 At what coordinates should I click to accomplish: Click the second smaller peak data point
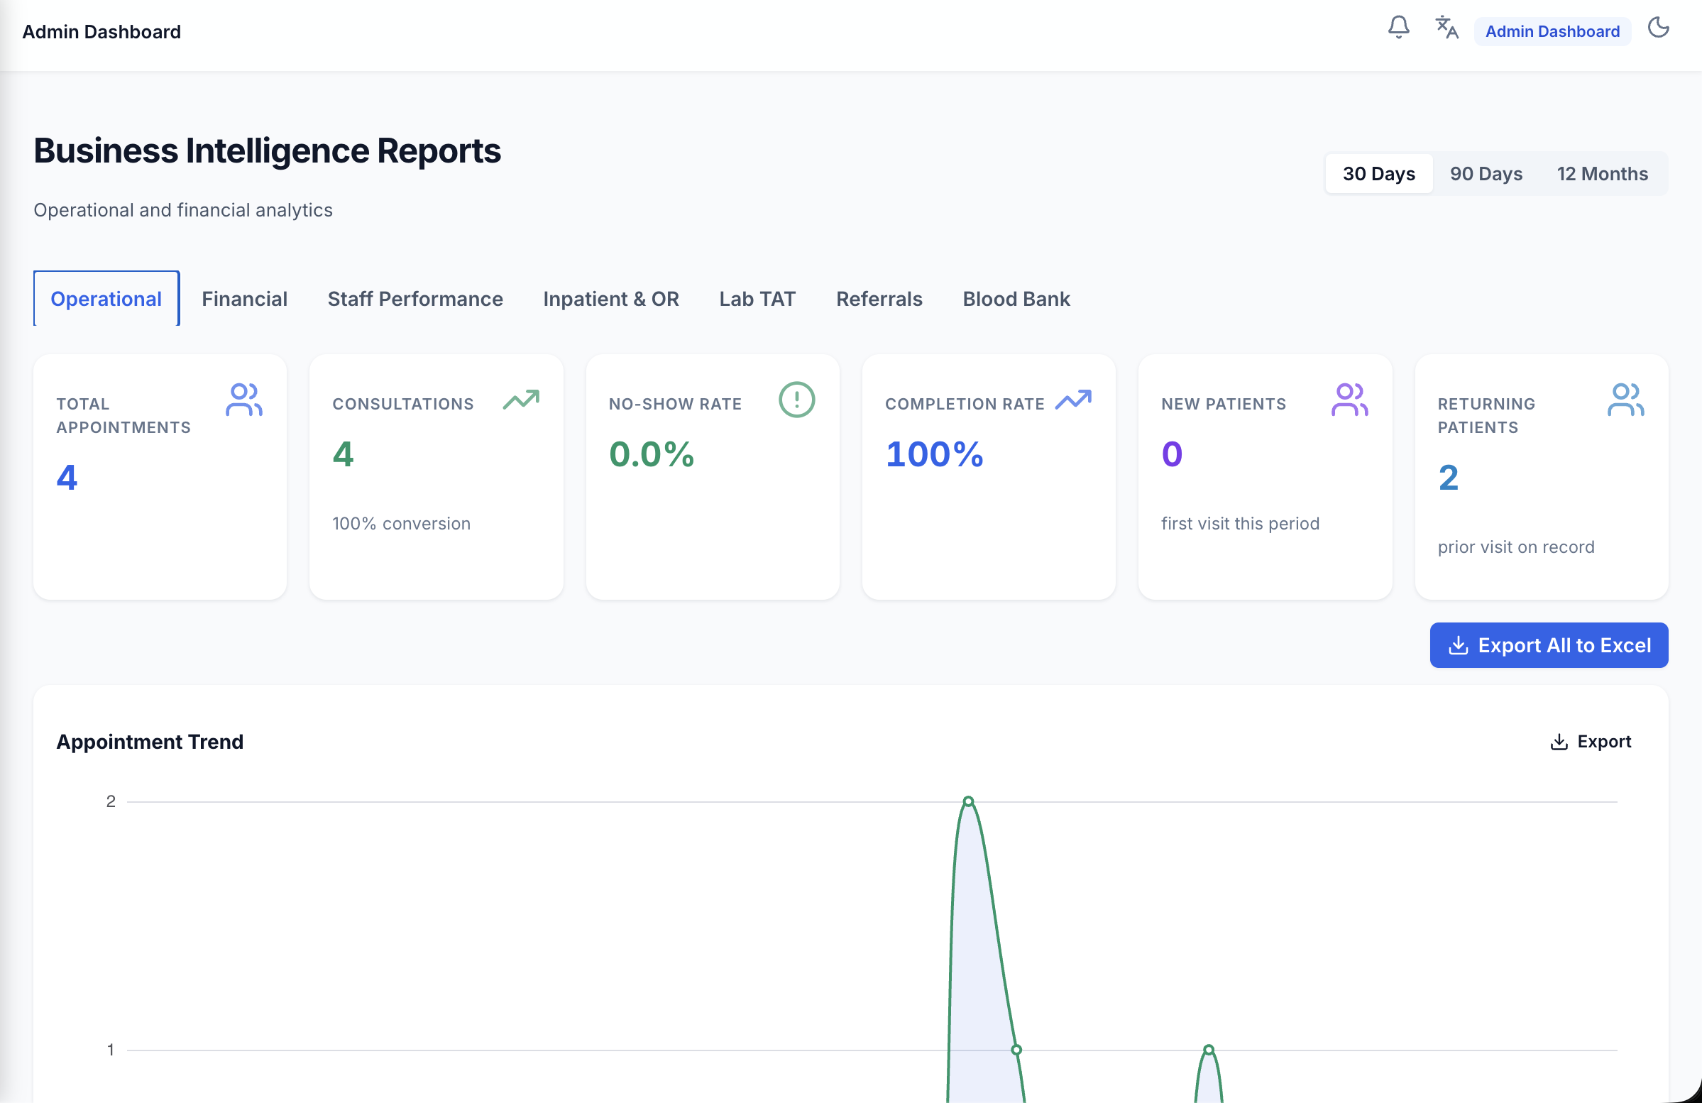(1209, 1049)
